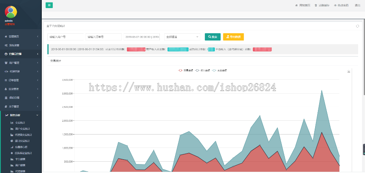This screenshot has width=365, height=173.
Task: Click the green 搜索 search button
Action: click(213, 37)
